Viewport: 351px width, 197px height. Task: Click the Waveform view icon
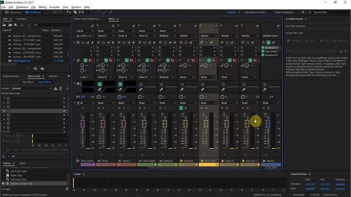[x=7, y=12]
